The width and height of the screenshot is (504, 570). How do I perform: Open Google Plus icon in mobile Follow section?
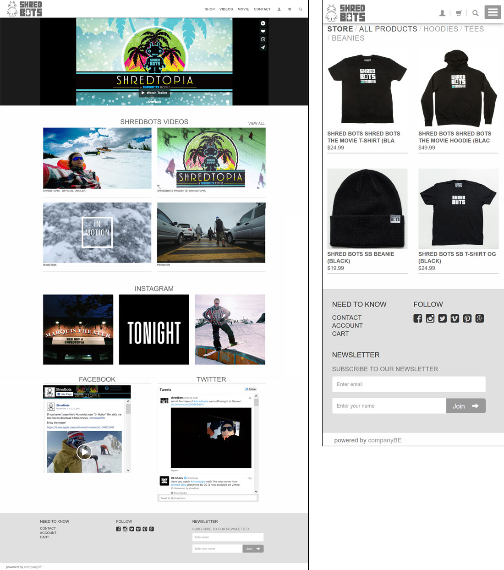click(x=480, y=318)
